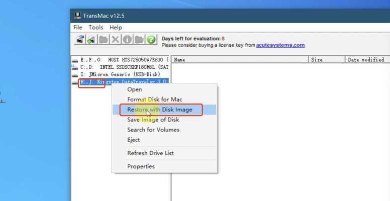Screen dimensions: 390x201
Task: Select the JMicron Generic (USB-Disk) drive row
Action: tap(120, 74)
